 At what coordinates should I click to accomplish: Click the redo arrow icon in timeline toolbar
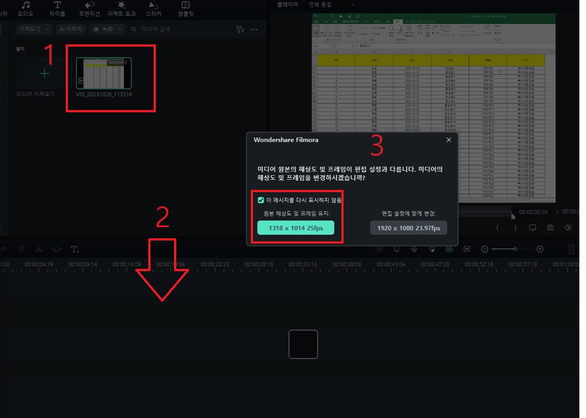coord(4,249)
